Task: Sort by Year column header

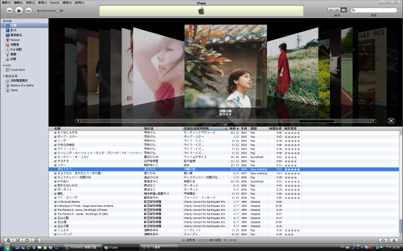Action: coord(244,129)
